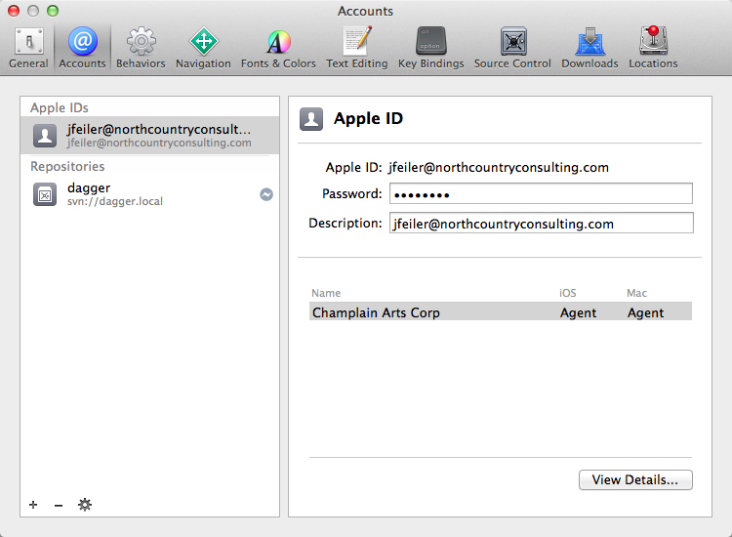Click the iOS column header
This screenshot has height=537, width=732.
tap(568, 293)
